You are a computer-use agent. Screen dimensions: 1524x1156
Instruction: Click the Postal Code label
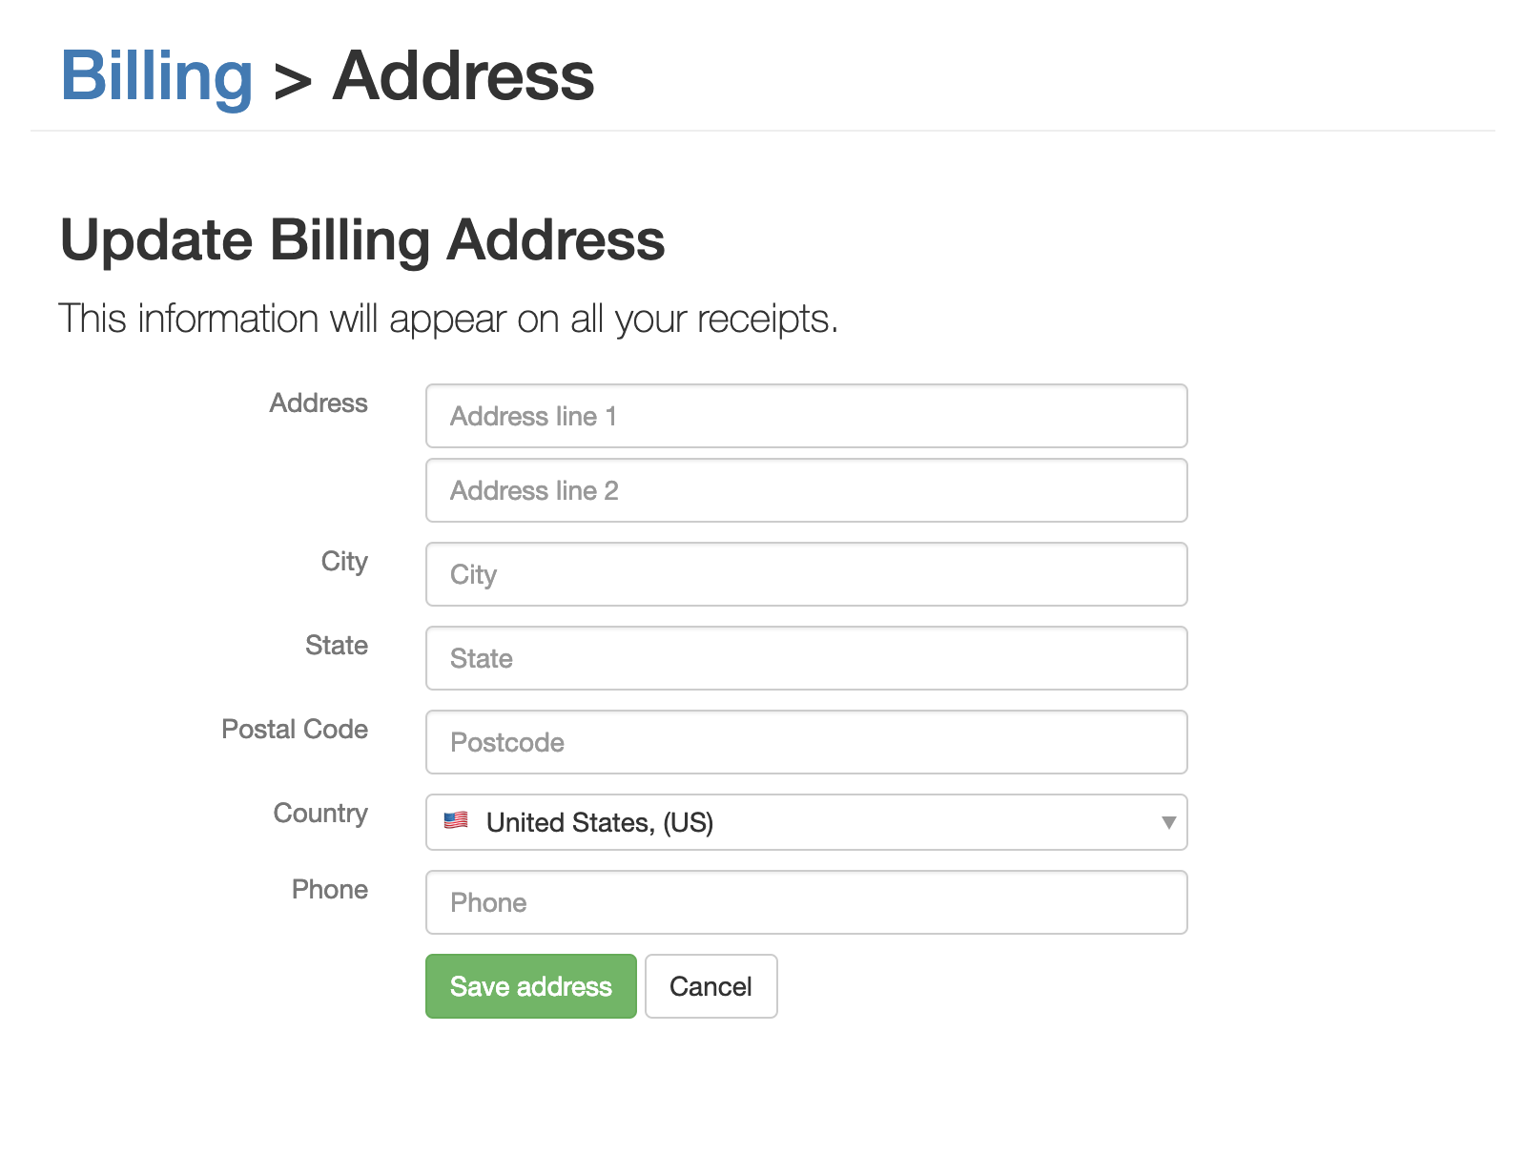coord(295,730)
